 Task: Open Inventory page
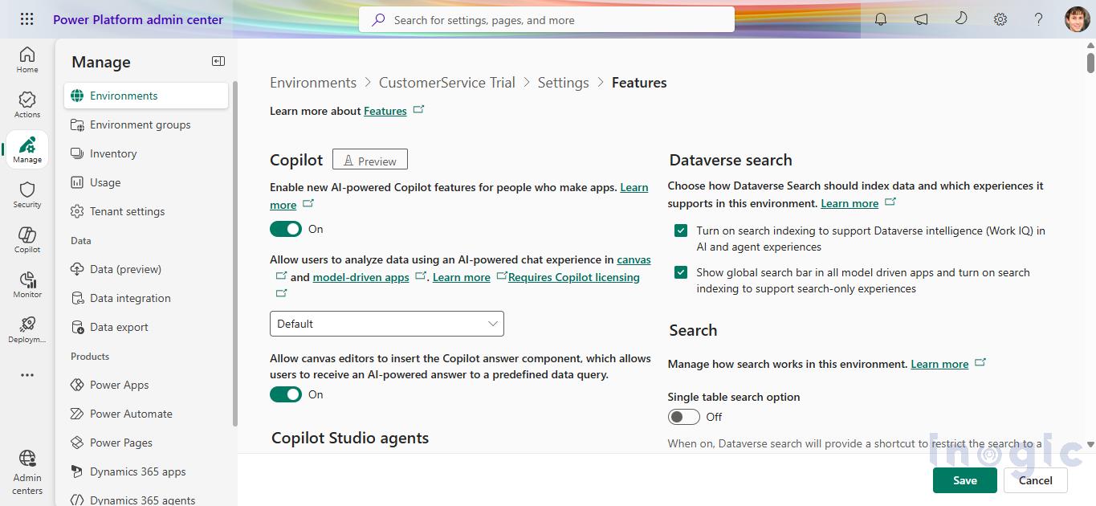click(146, 153)
